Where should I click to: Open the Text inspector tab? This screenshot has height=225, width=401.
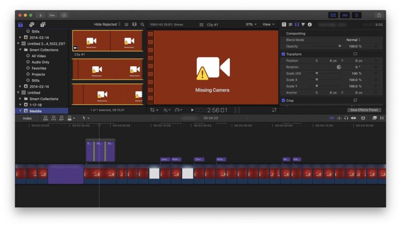pos(284,25)
